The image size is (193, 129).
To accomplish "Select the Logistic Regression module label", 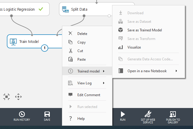I will point(17,9).
